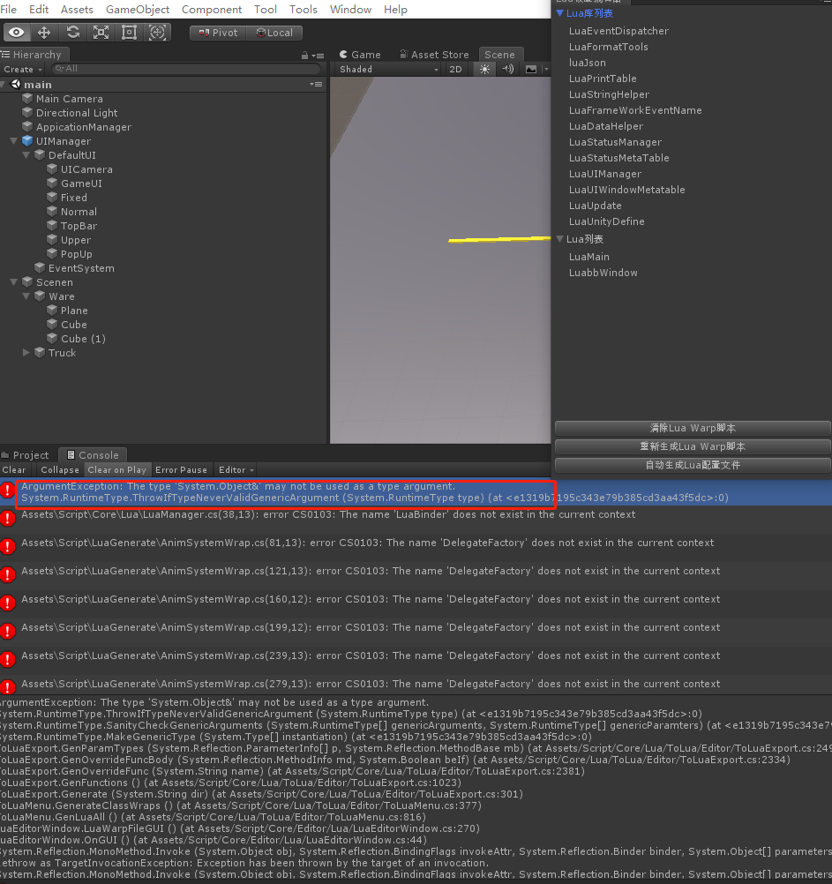Collapse the Ware object
Viewport: 832px width, 884px height.
(x=26, y=296)
